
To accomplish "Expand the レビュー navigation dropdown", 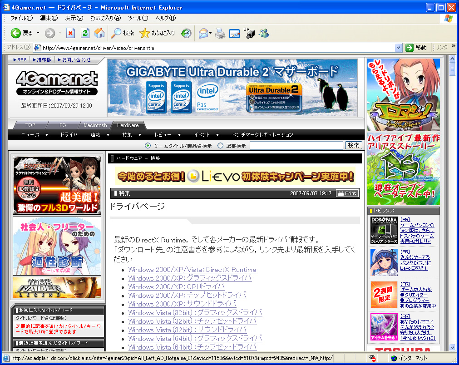I will (179, 135).
